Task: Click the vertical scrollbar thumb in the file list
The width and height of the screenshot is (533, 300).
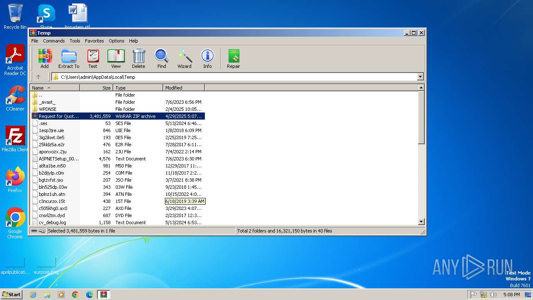Action: click(421, 117)
